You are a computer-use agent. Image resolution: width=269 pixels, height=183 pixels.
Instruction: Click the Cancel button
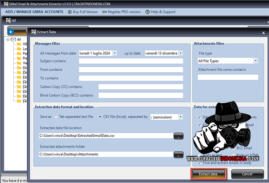tap(247, 174)
